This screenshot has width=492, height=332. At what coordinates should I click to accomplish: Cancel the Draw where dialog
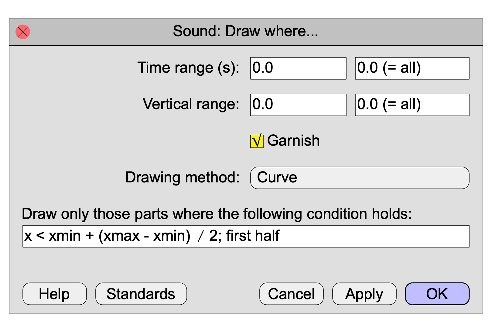coord(291,294)
